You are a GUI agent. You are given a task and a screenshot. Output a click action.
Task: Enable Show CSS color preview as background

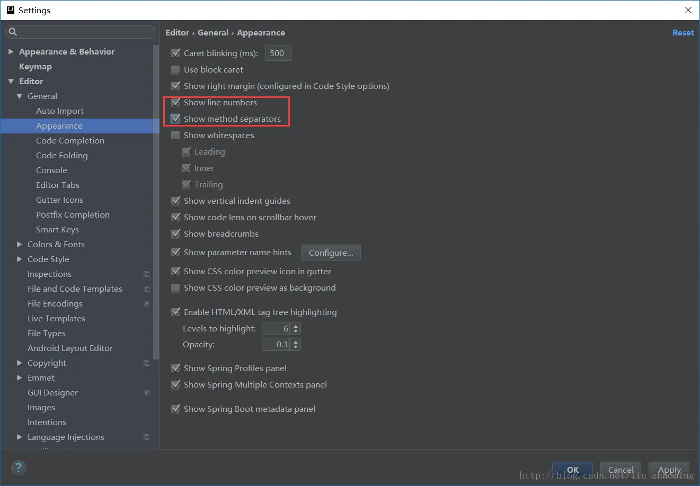[x=175, y=287]
